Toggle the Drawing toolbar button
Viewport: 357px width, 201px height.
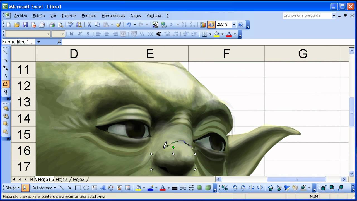211,25
